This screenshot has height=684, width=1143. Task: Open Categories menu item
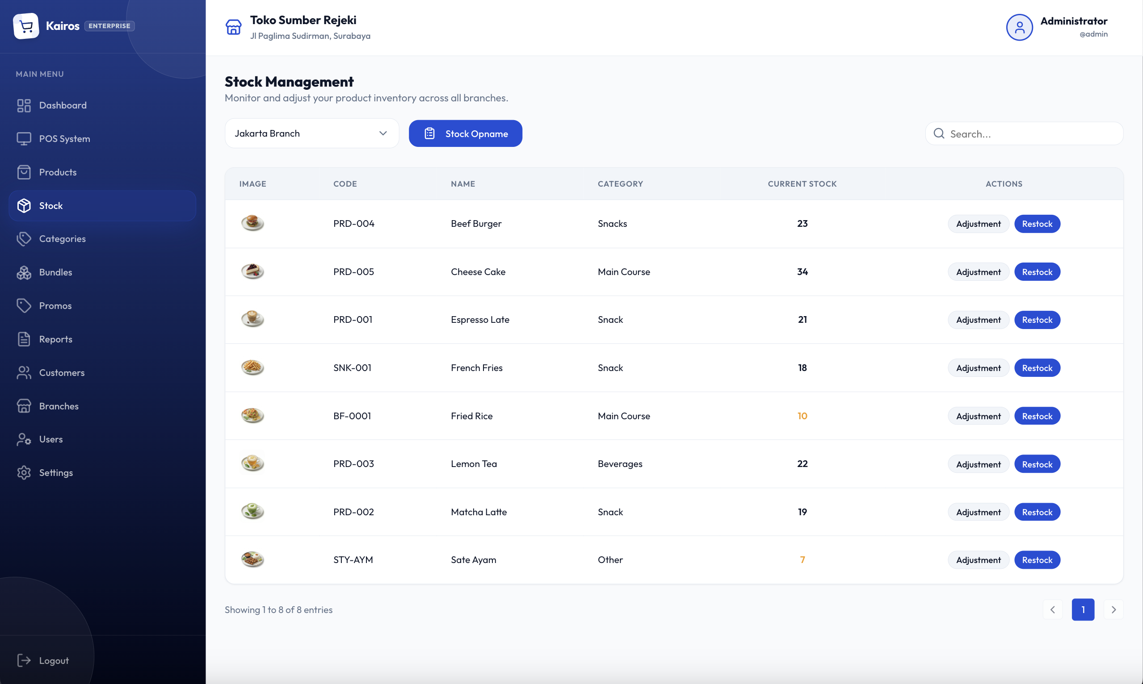click(x=102, y=239)
